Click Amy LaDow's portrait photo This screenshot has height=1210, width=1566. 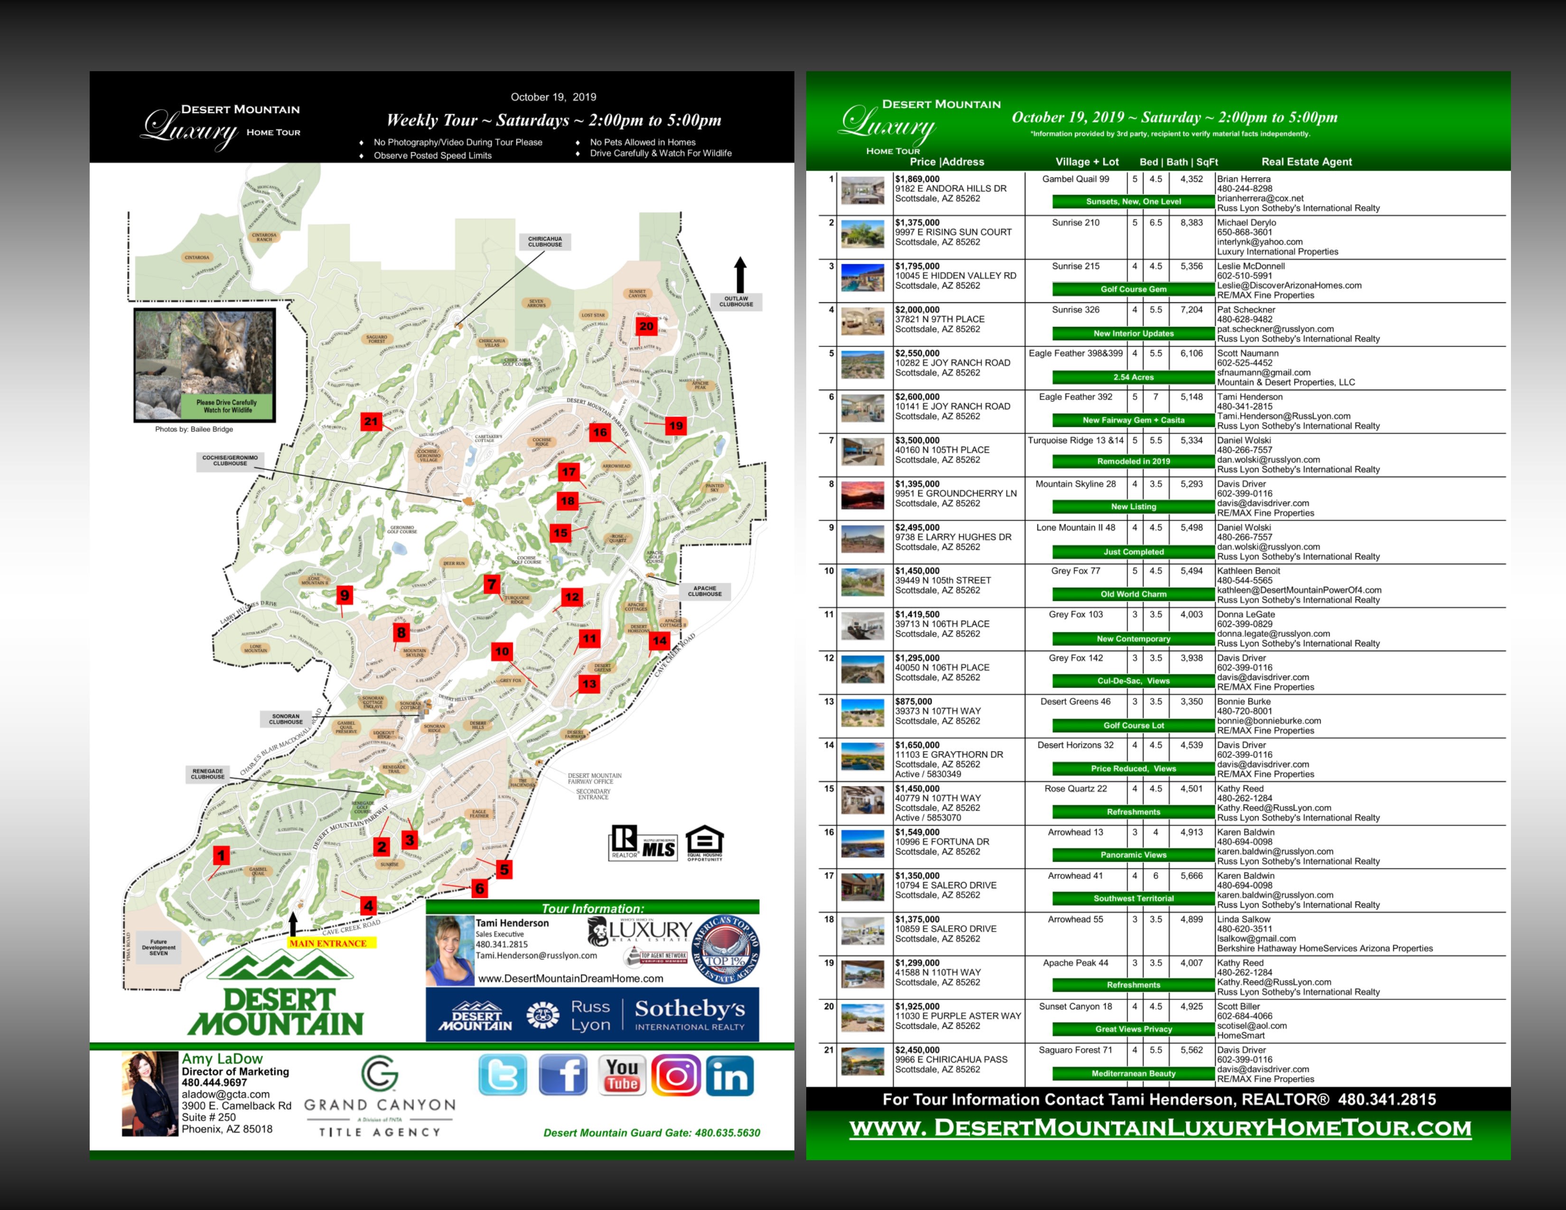(x=150, y=1094)
